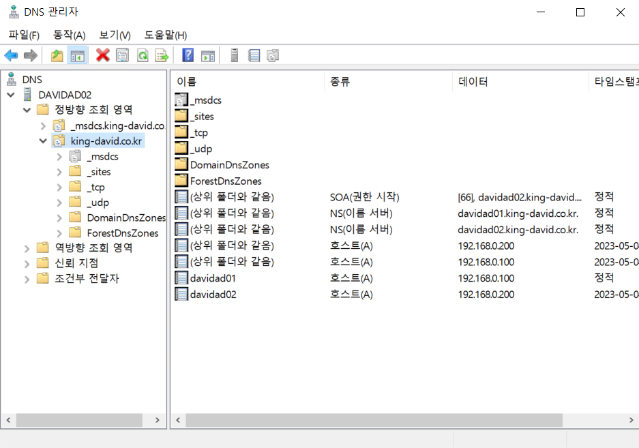Click the DomainDnsZones folder icon in list

pyautogui.click(x=181, y=165)
